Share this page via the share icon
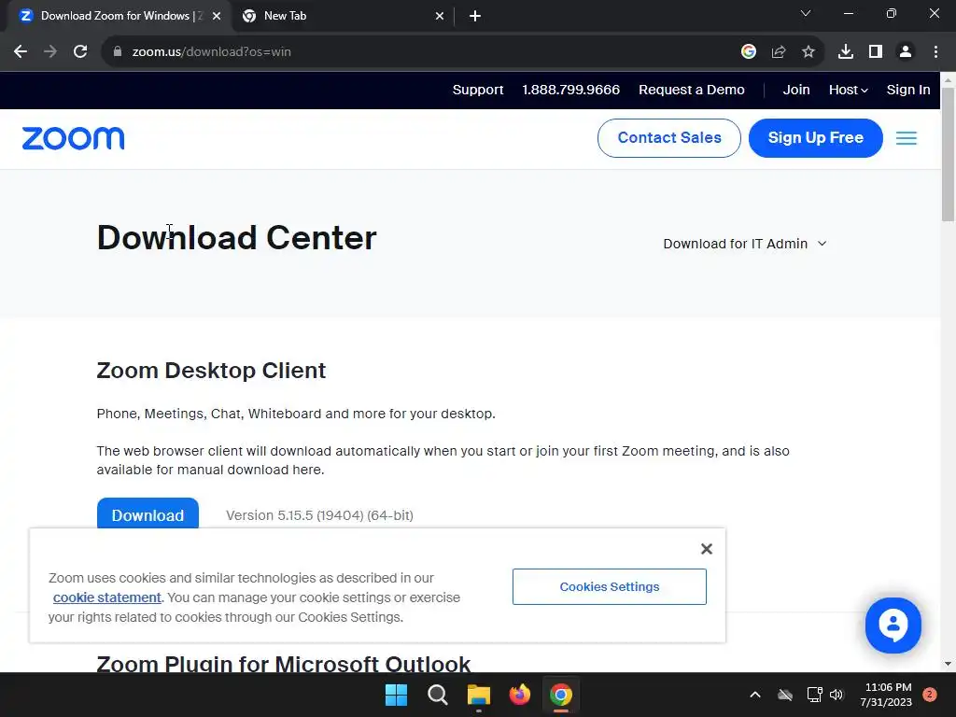 coord(779,52)
